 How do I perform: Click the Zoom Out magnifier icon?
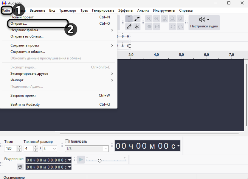click(x=156, y=18)
